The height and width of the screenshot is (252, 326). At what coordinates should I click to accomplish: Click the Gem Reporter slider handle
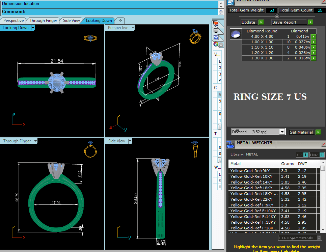(x=277, y=16)
